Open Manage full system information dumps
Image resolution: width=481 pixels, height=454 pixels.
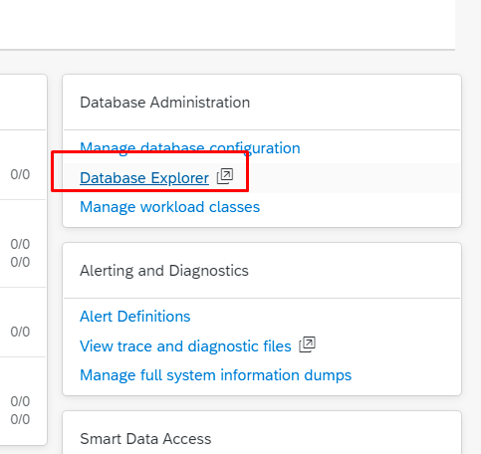click(x=215, y=375)
